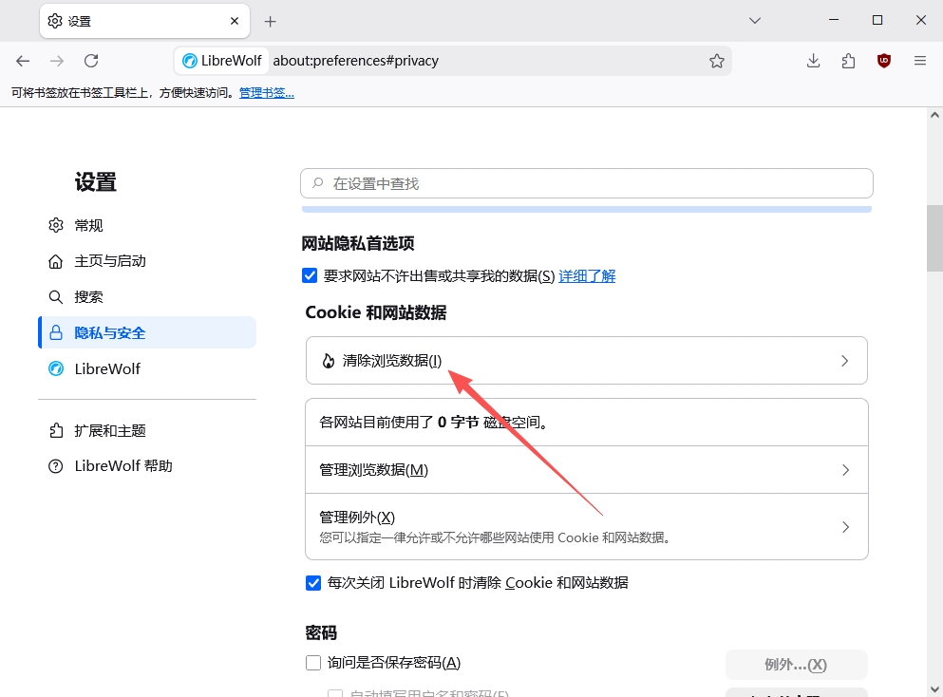Click the settings gear icon on the tab

55,21
